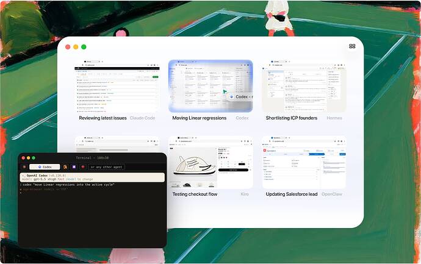
Task: Select the Codex tab in Terminal
Action: tap(45, 167)
